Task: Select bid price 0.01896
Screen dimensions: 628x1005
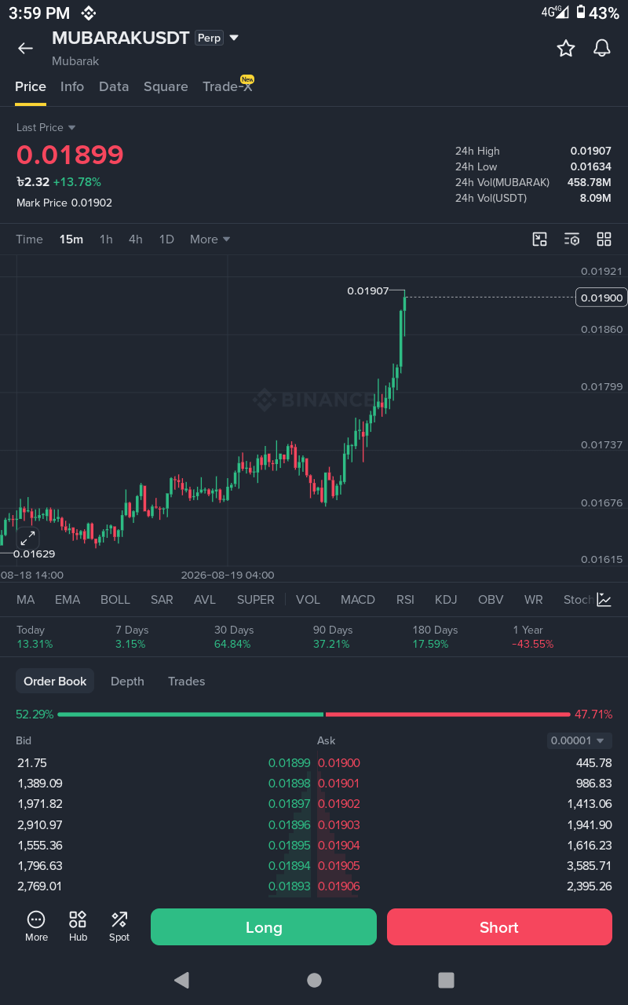Action: tap(290, 825)
